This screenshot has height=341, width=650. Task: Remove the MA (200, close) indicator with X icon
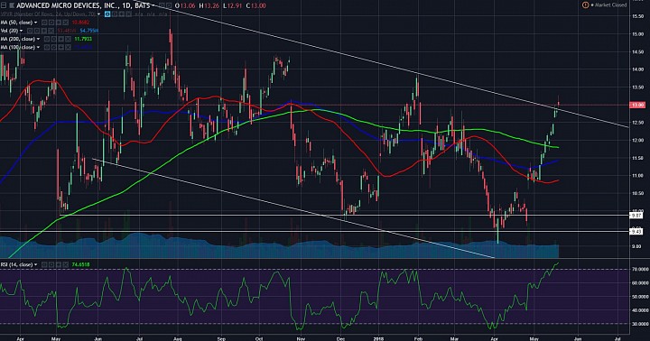click(68, 39)
